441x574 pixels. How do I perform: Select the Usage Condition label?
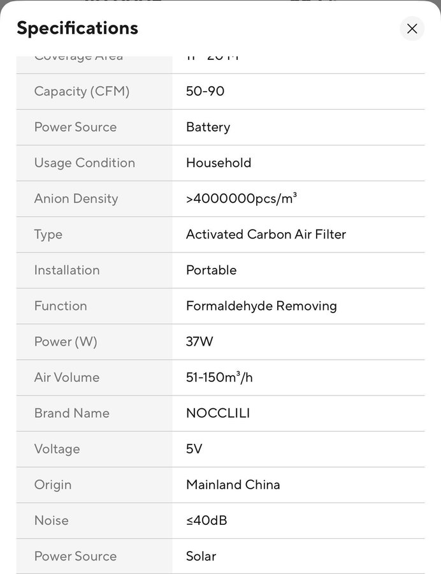coord(84,163)
